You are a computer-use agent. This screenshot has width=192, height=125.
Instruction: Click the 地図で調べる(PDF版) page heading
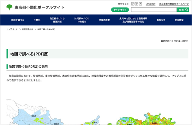coord(29,54)
